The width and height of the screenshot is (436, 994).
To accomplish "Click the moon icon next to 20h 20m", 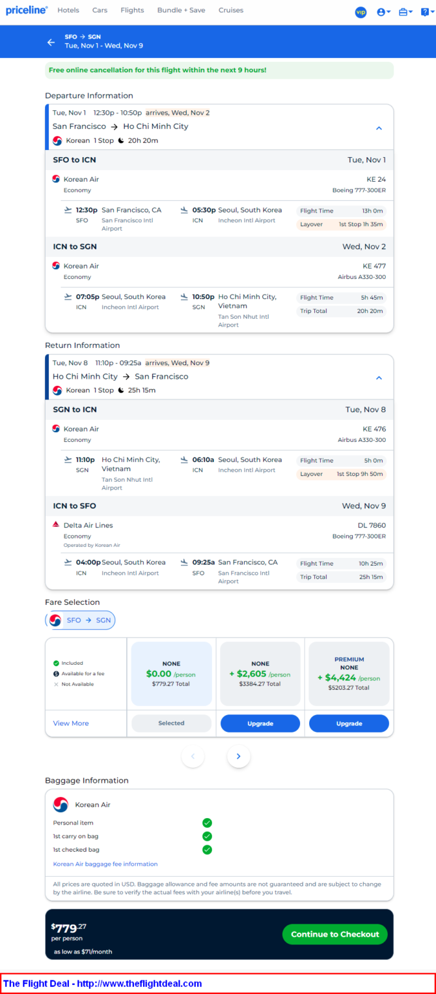I will 121,140.
